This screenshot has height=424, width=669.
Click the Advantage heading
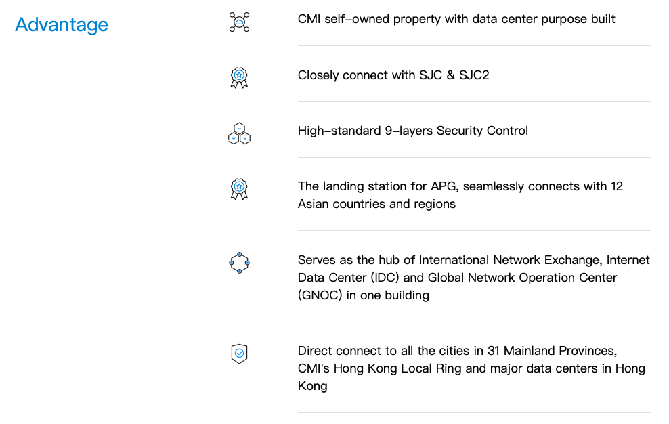62,25
